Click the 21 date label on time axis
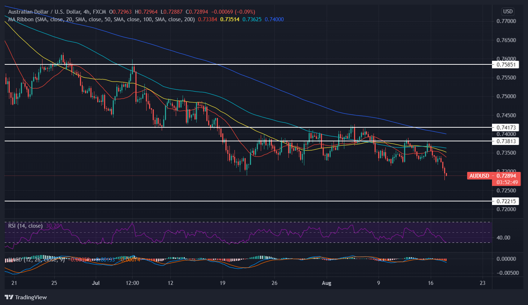Viewport: 528px width, 305px height. [x=14, y=283]
